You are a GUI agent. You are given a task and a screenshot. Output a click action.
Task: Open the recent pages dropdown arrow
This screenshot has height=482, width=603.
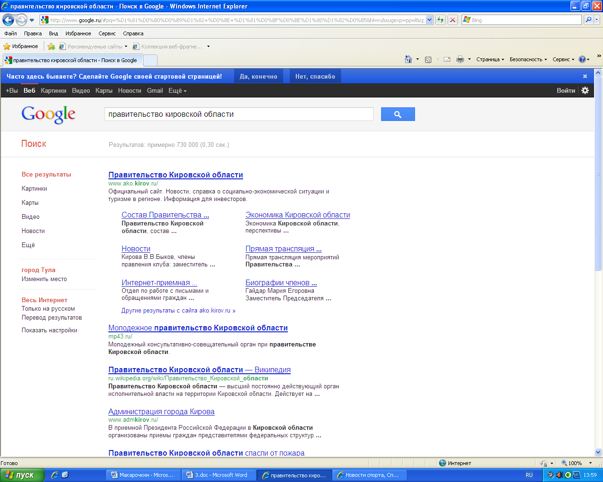[32, 20]
